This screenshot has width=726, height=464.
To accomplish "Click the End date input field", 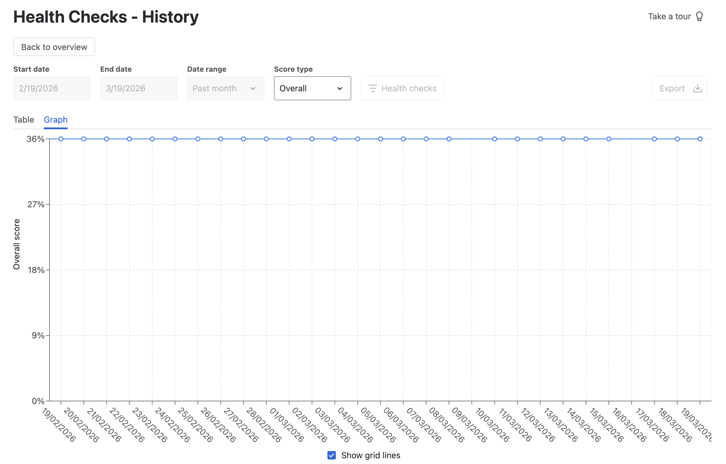I will pos(139,88).
